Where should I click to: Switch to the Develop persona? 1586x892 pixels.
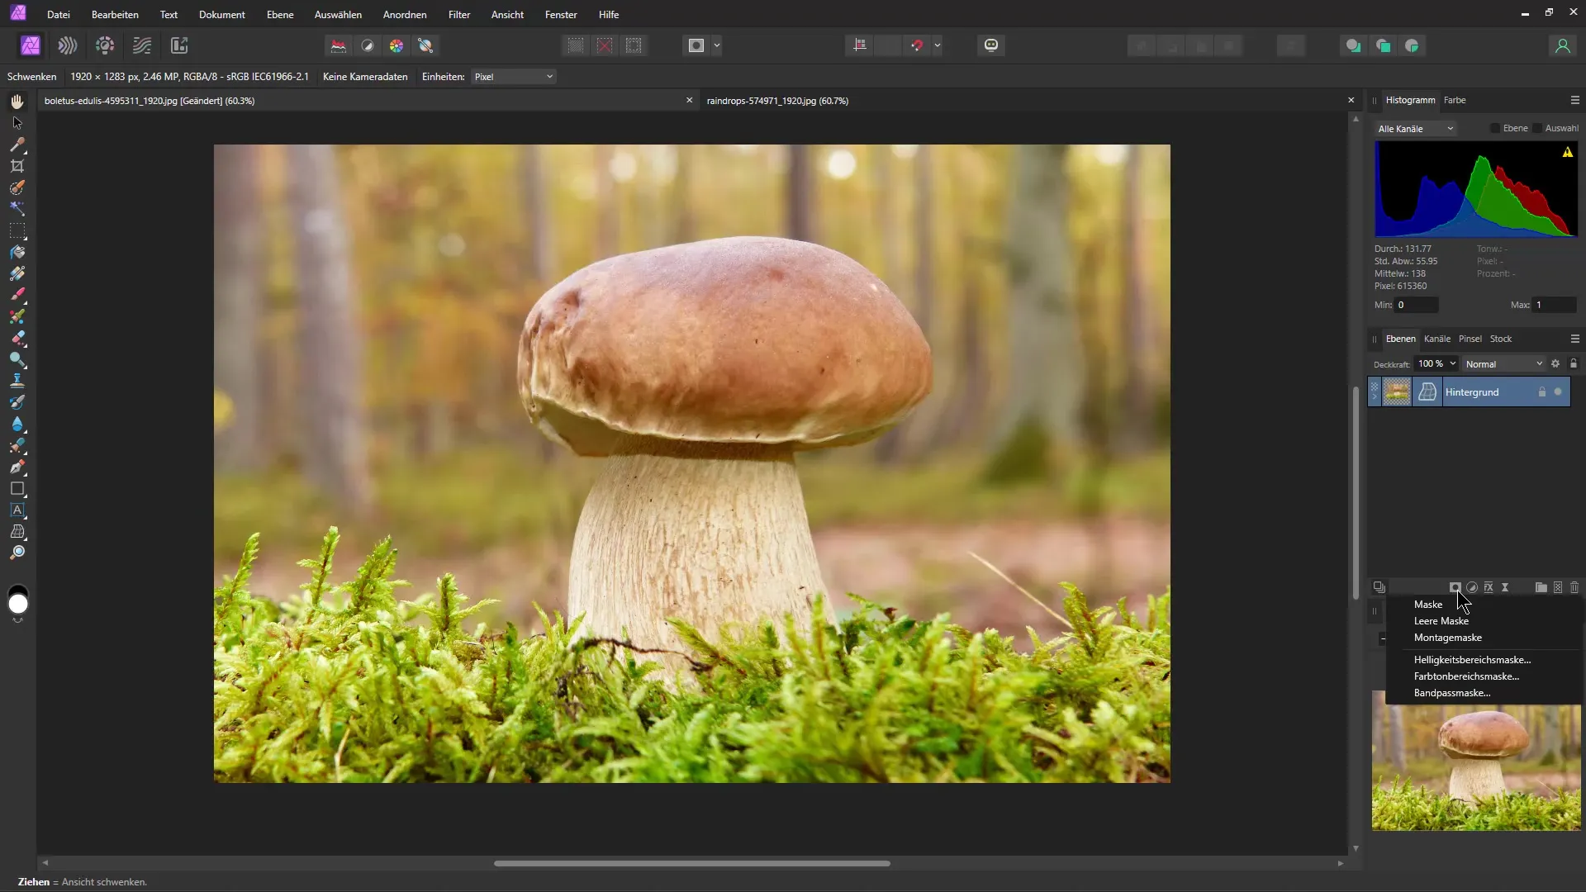[105, 45]
